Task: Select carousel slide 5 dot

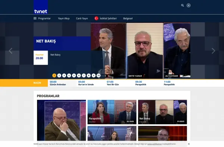Action: point(74,76)
